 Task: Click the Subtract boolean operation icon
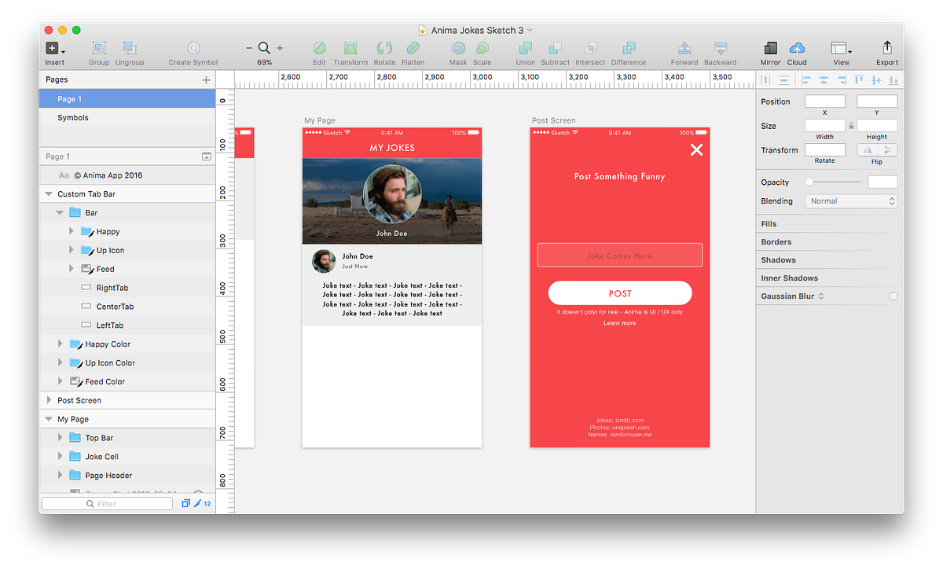coord(555,47)
